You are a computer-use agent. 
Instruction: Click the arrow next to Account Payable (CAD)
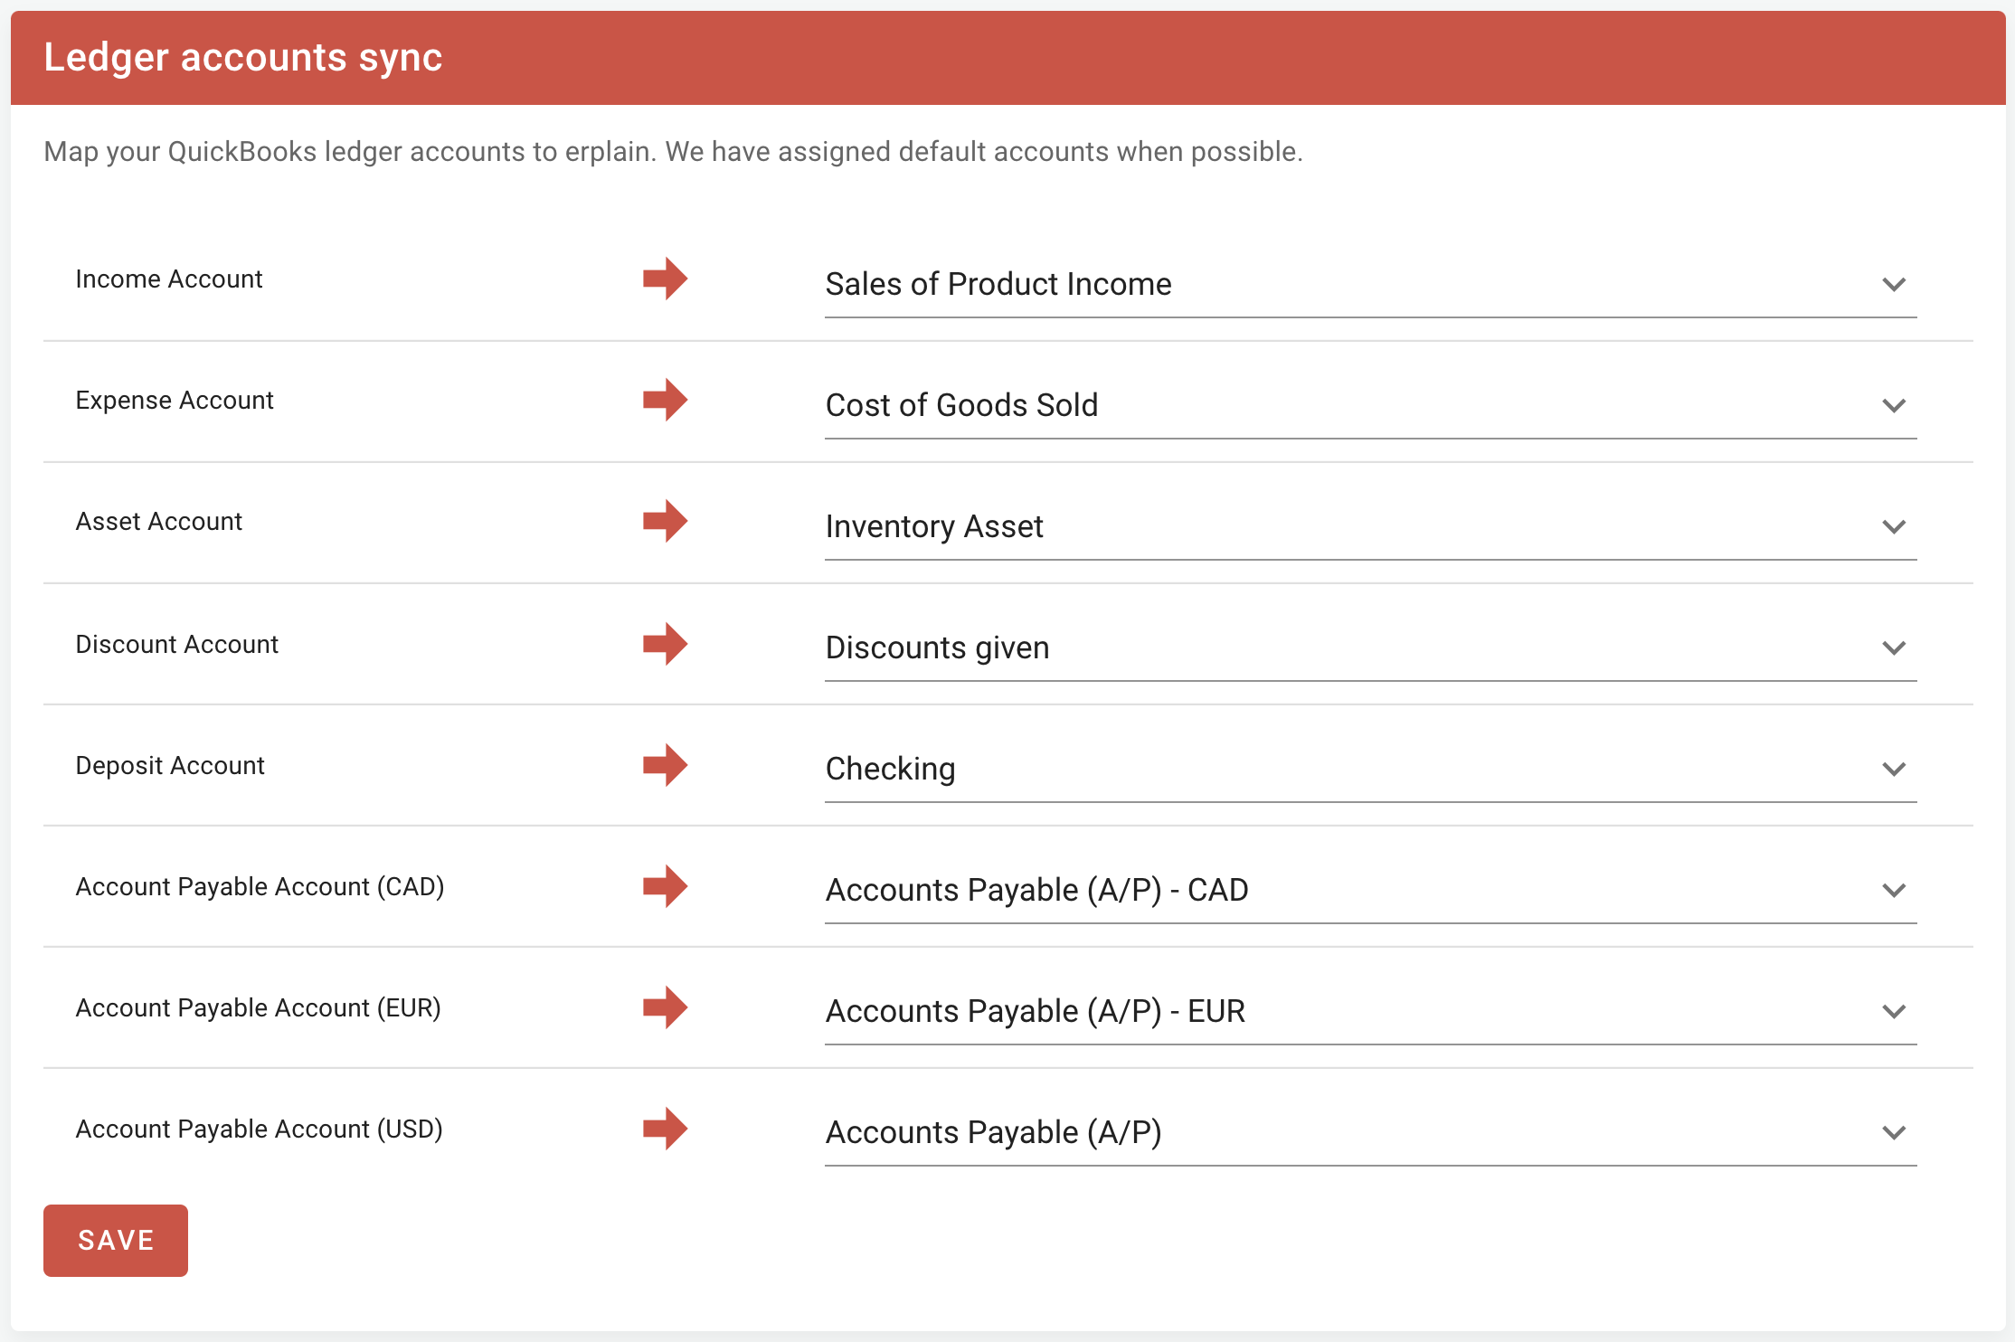click(665, 886)
